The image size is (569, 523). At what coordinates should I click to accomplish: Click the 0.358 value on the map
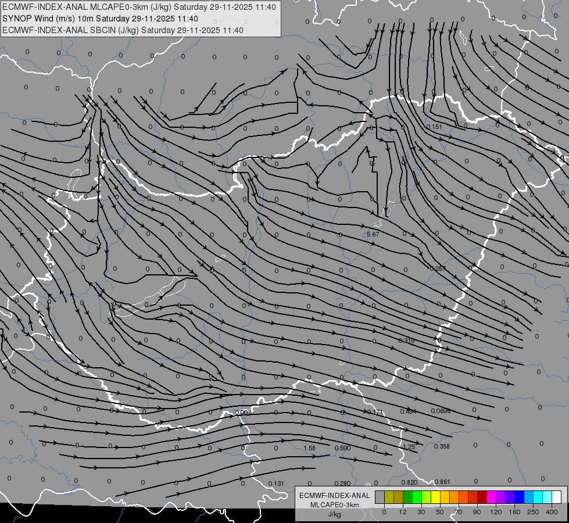(442, 446)
